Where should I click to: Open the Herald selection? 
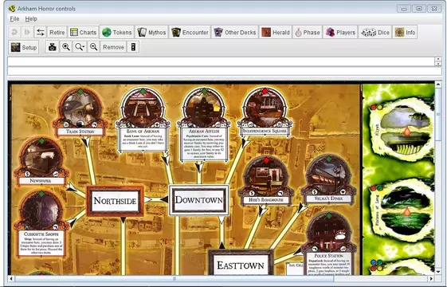pos(276,32)
